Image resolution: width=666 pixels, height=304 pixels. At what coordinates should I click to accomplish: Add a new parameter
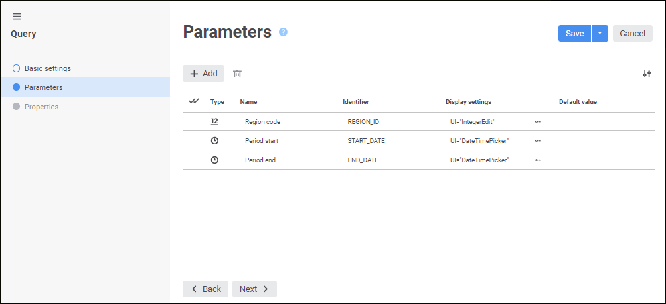tap(203, 74)
